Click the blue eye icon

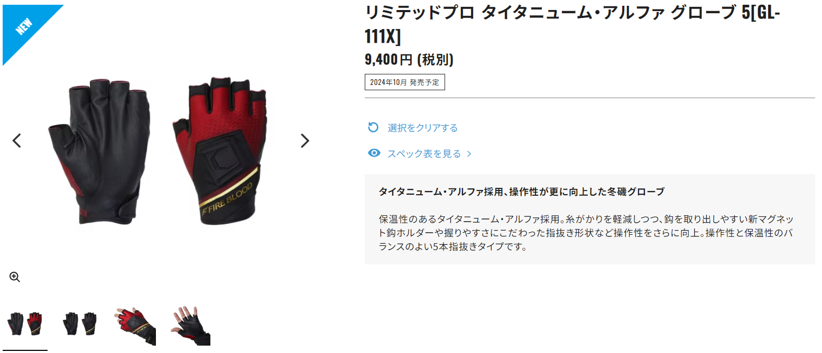pyautogui.click(x=374, y=154)
